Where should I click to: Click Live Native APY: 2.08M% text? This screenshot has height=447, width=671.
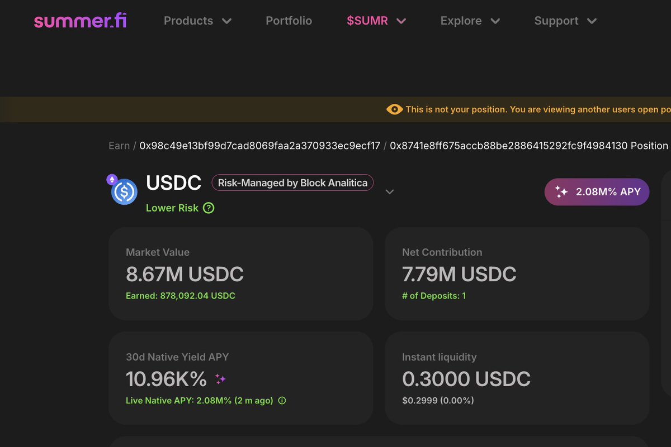click(x=200, y=401)
